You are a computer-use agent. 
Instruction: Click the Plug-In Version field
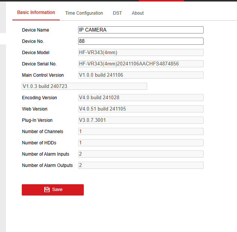(140, 120)
